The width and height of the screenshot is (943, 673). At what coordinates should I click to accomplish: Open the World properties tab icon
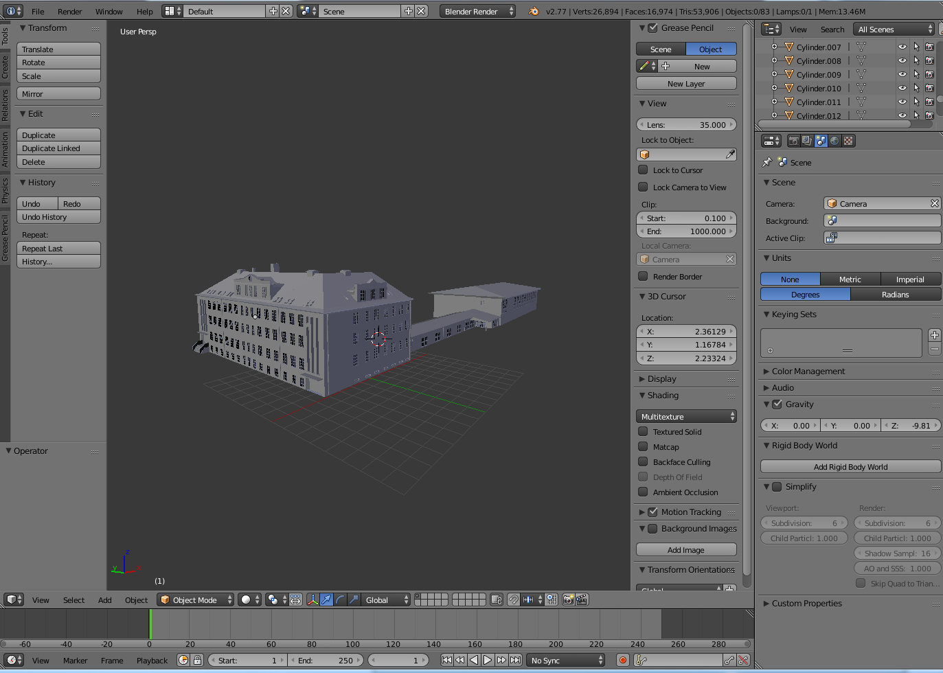pyautogui.click(x=834, y=141)
